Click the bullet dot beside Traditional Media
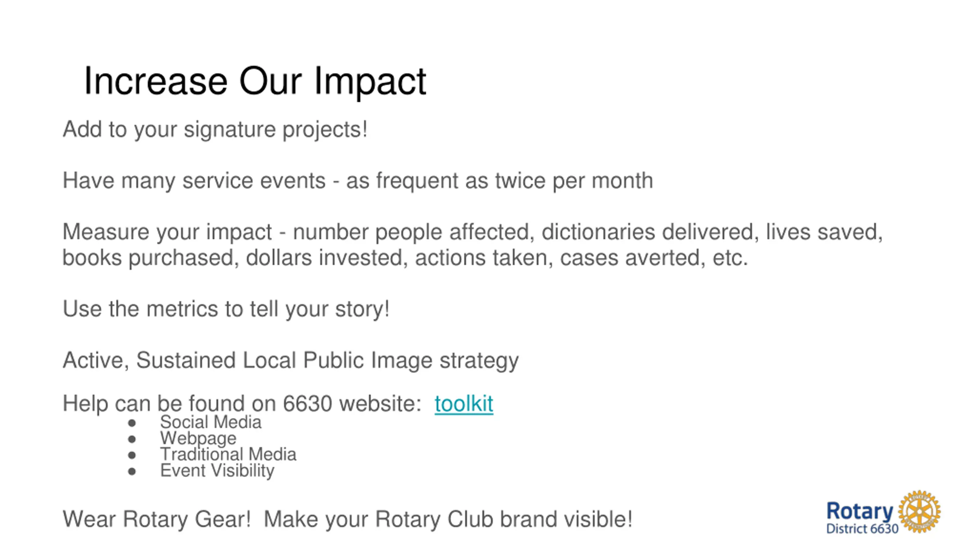This screenshot has height=549, width=976. [x=132, y=455]
